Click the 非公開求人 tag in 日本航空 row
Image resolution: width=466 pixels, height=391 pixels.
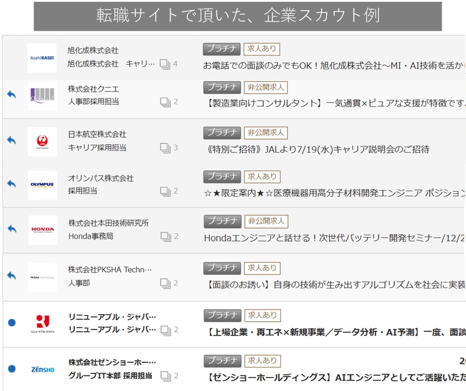(266, 133)
